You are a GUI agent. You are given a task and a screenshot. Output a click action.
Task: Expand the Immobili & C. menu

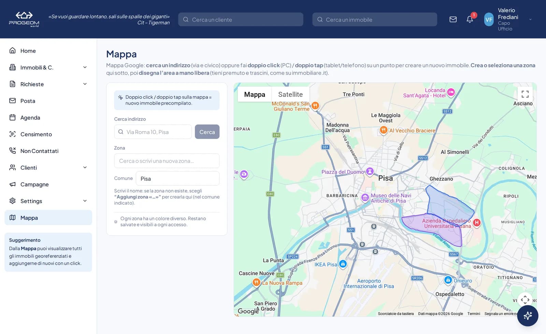48,67
